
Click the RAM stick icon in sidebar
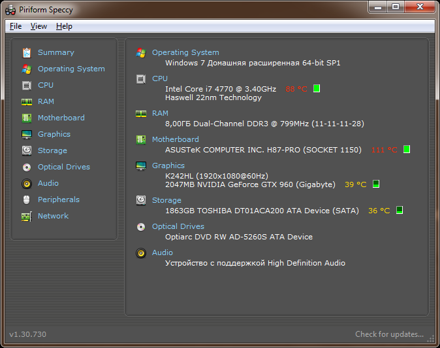click(x=27, y=101)
